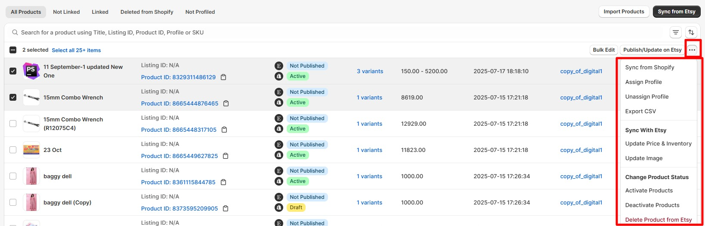Screen dimensions: 705x226
Task: Check the baggy dell (Copy) product
Action: pos(13,202)
